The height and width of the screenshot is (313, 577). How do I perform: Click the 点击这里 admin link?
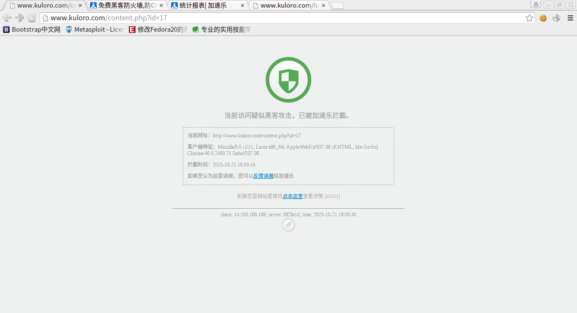[293, 196]
